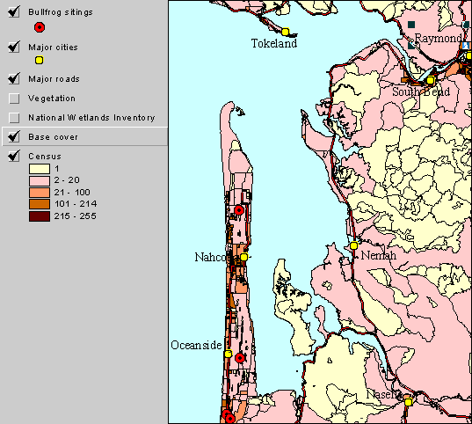Click the Census class 1 color swatch
The height and width of the screenshot is (424, 472).
(x=40, y=169)
